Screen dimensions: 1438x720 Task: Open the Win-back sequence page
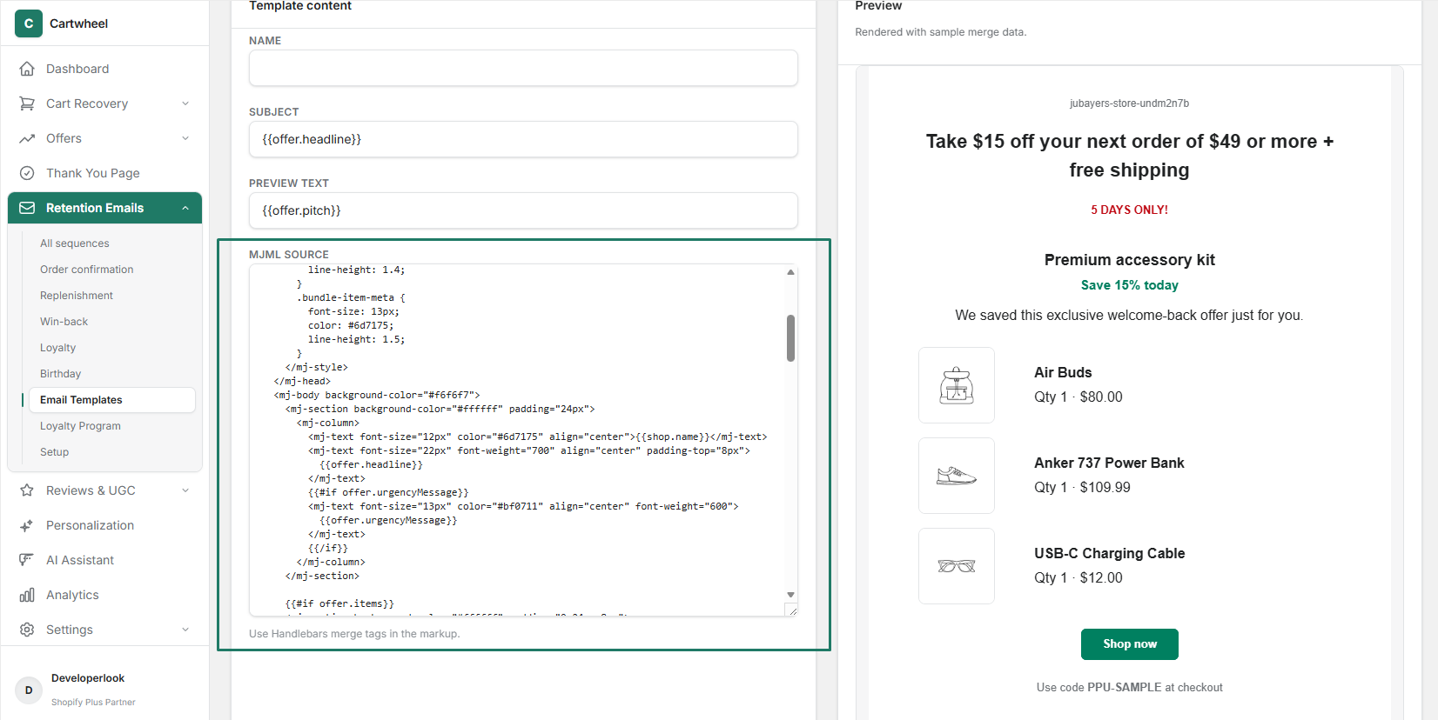click(x=64, y=322)
